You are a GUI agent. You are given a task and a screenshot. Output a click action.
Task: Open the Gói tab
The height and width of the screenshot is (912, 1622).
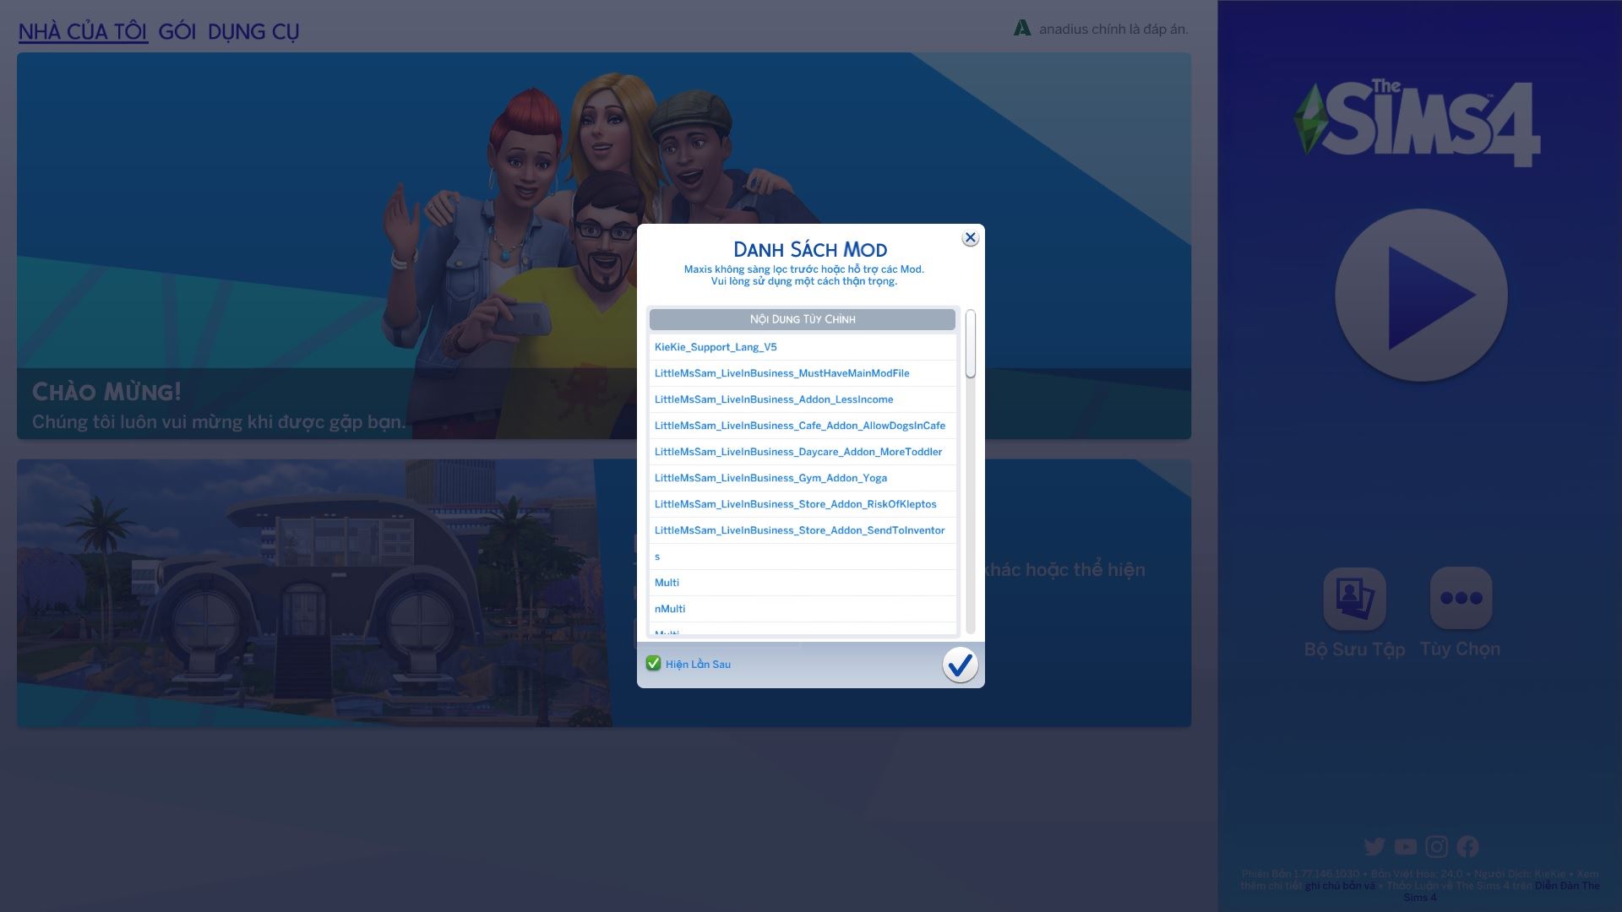[177, 32]
